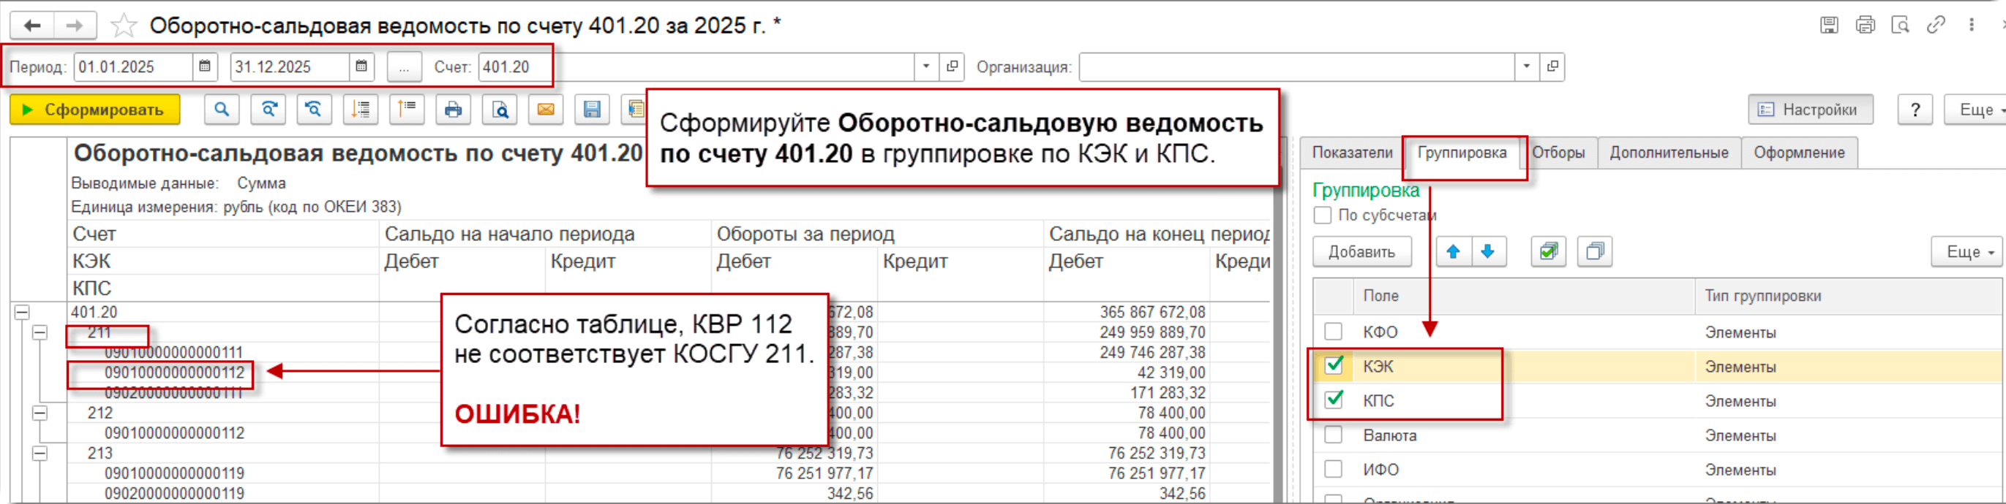Add report to favorites with star icon

123,26
